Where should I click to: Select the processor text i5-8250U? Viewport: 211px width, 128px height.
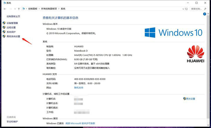pyautogui.click(x=103, y=55)
